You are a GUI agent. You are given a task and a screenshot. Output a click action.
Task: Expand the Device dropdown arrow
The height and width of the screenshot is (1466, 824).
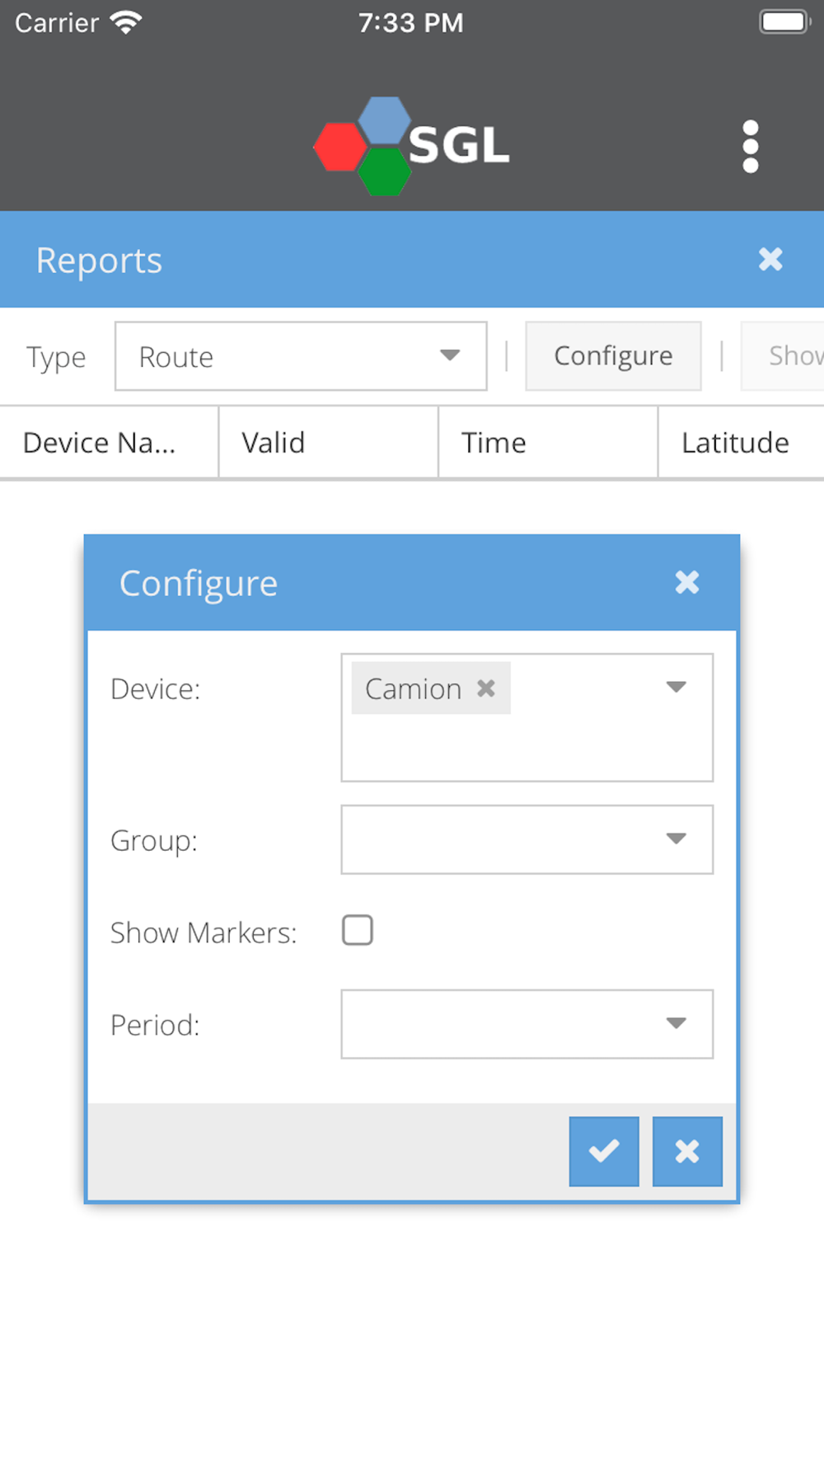(676, 688)
